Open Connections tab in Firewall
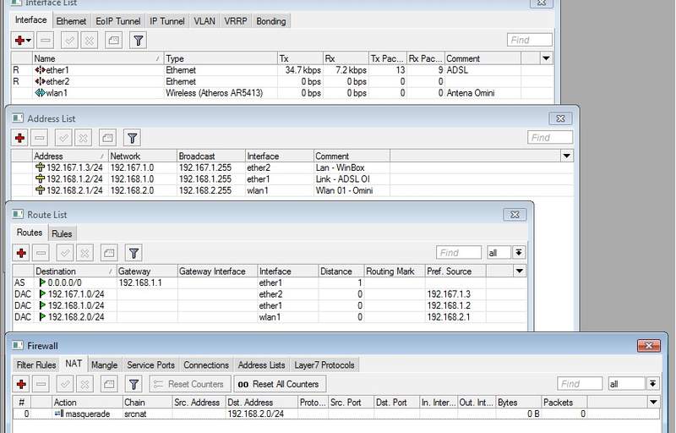The height and width of the screenshot is (433, 676). [206, 364]
